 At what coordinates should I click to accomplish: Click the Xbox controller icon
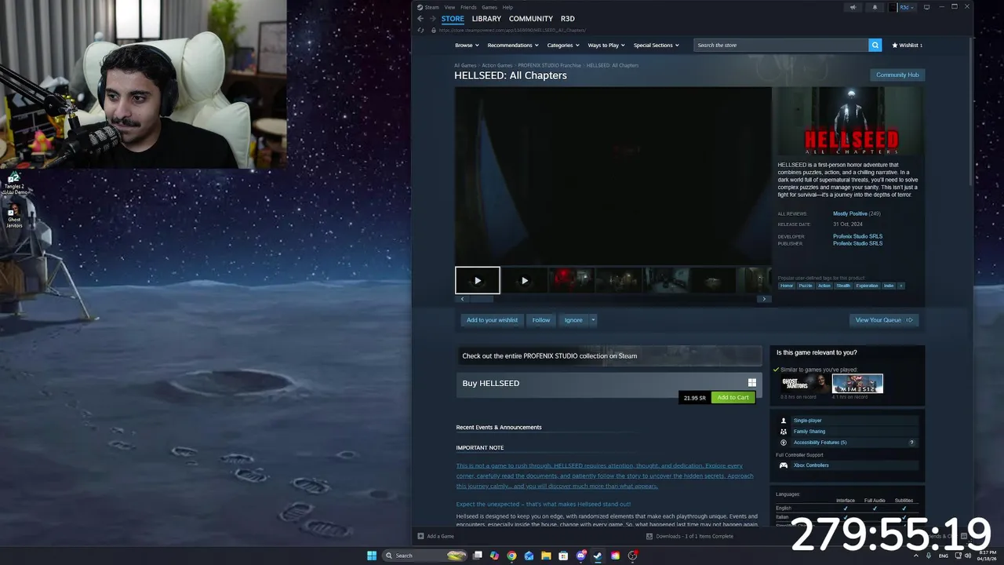[x=783, y=465]
